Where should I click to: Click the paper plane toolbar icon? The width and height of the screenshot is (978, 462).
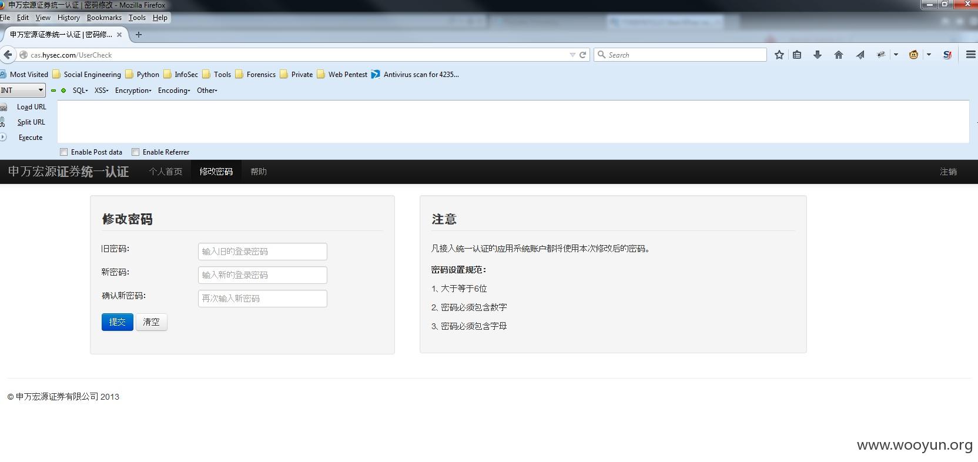pyautogui.click(x=860, y=55)
